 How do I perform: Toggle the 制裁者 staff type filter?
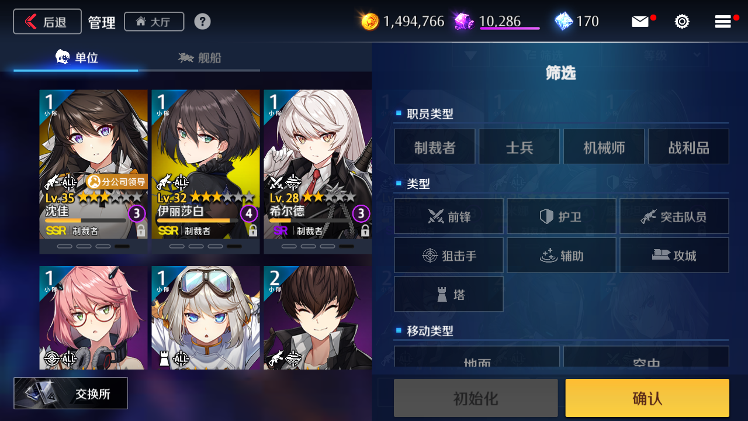(434, 147)
